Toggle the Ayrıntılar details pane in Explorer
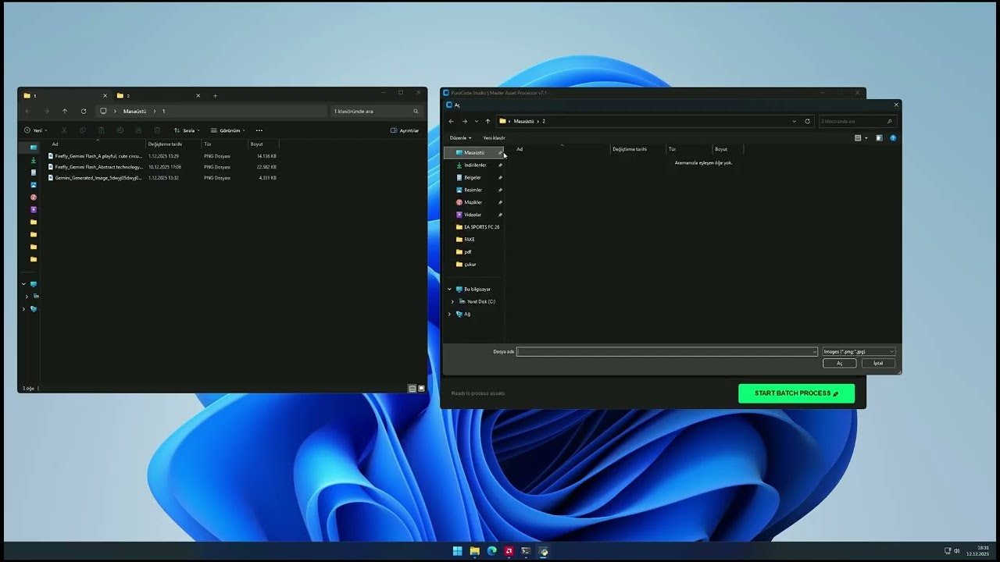The image size is (1000, 562). 405,130
